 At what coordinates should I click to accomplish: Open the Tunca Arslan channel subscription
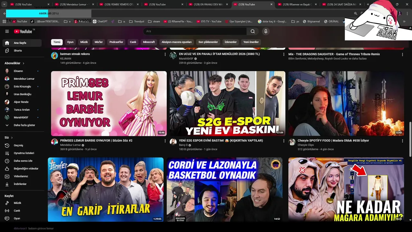22,110
